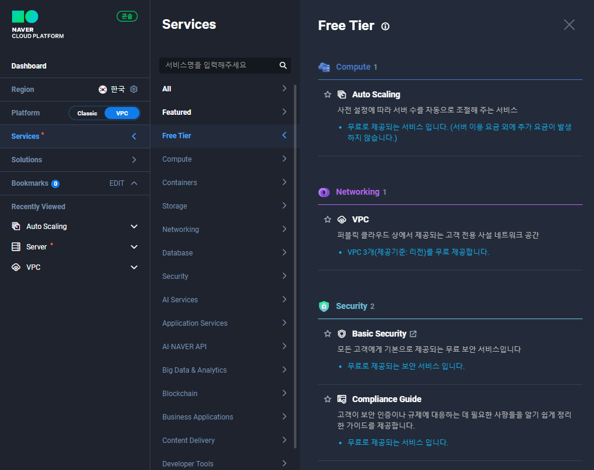Open VPC service title link
The height and width of the screenshot is (470, 594).
[360, 219]
